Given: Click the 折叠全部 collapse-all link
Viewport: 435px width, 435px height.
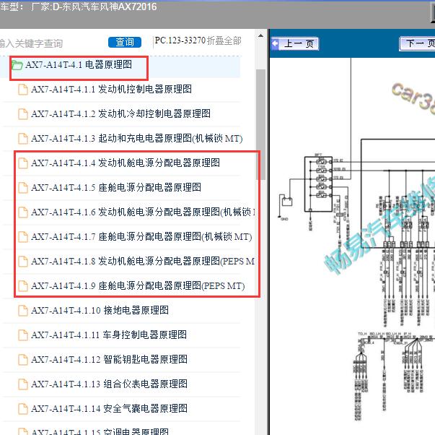Looking at the screenshot, I should coord(224,41).
